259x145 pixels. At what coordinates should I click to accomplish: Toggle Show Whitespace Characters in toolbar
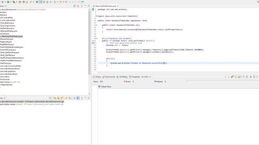(x=51, y=2)
